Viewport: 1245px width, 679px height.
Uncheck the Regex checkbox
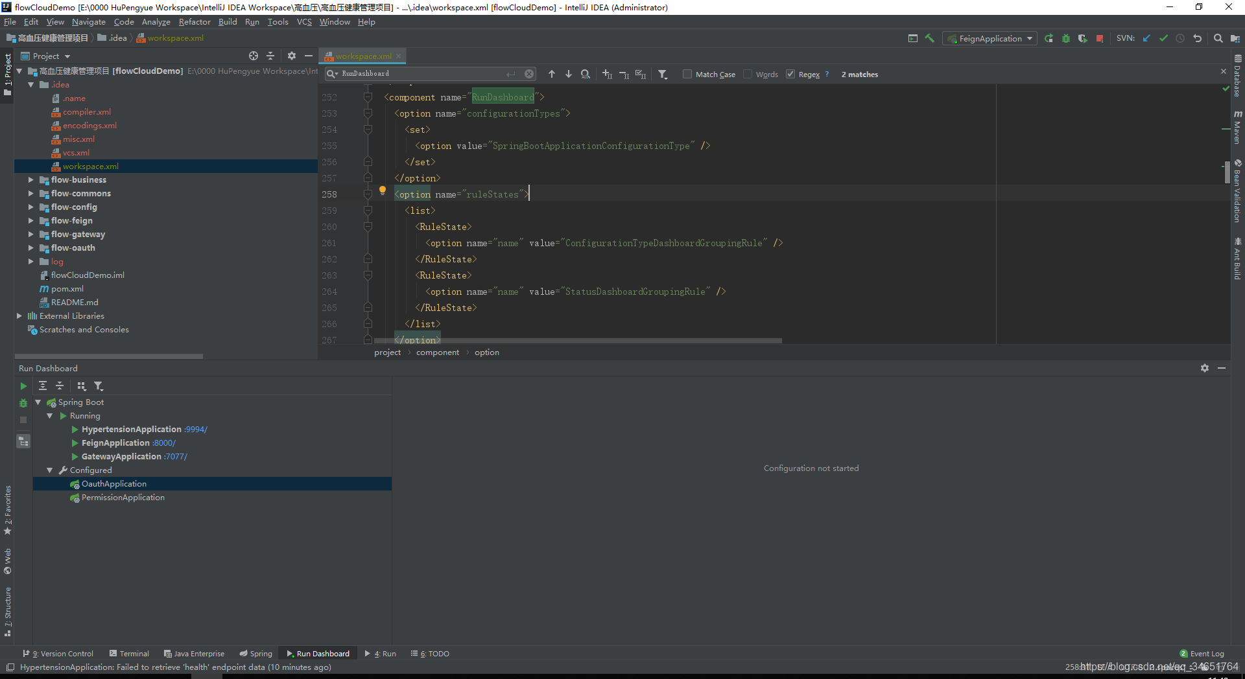(790, 74)
